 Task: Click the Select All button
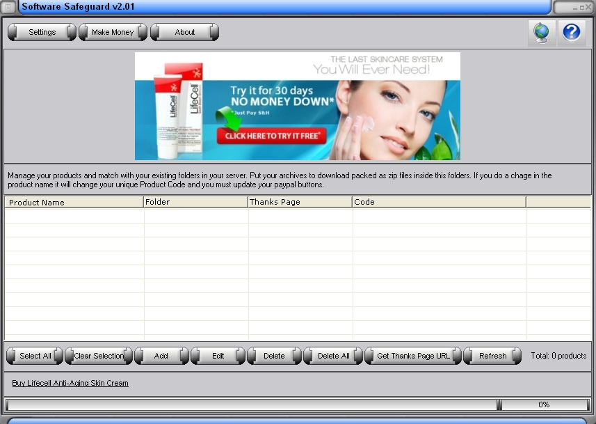35,356
